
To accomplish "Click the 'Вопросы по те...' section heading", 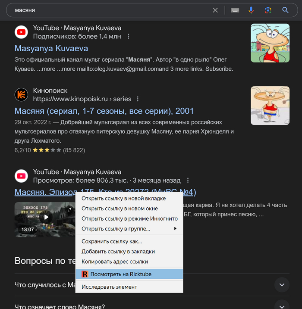I will pos(45,261).
